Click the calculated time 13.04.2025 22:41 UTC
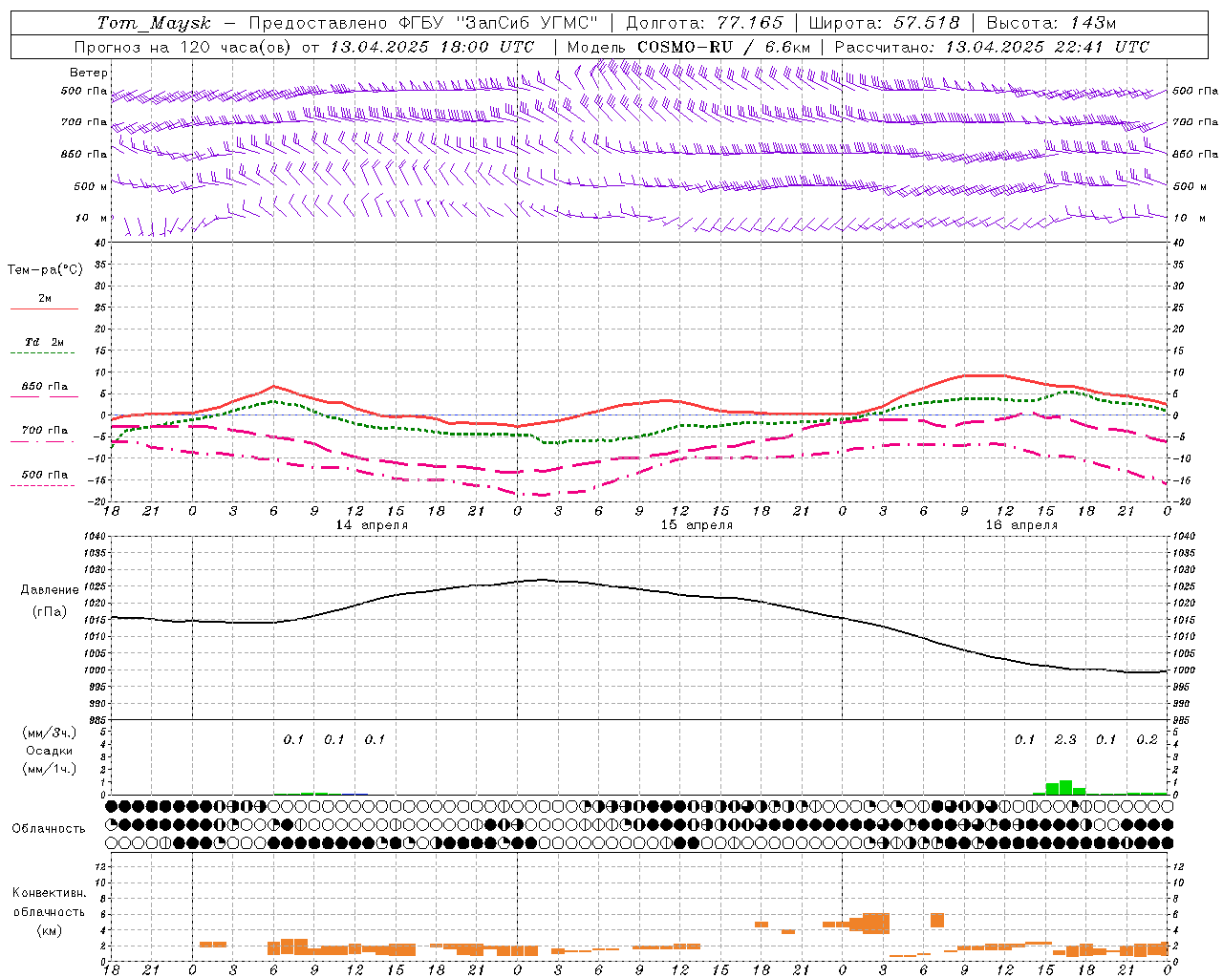1223x978 pixels. click(x=1047, y=47)
